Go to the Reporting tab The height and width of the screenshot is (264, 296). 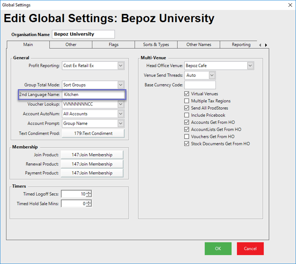[241, 45]
